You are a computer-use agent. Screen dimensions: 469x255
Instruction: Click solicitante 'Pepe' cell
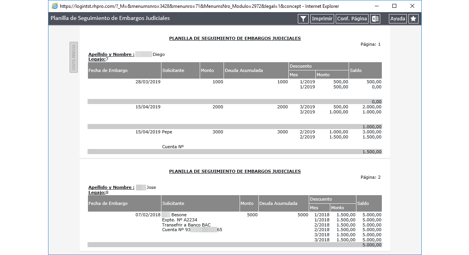(x=167, y=132)
